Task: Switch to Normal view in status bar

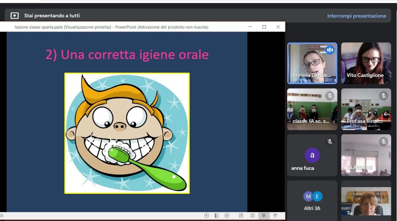Action: pyautogui.click(x=241, y=216)
